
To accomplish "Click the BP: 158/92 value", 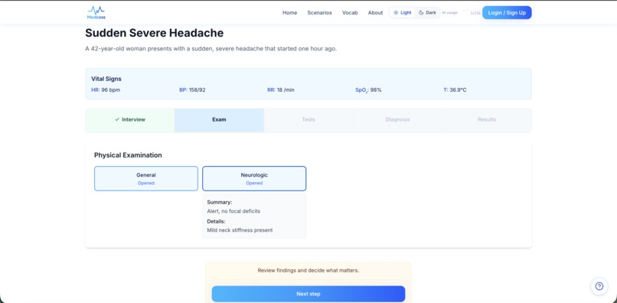I will [x=192, y=90].
